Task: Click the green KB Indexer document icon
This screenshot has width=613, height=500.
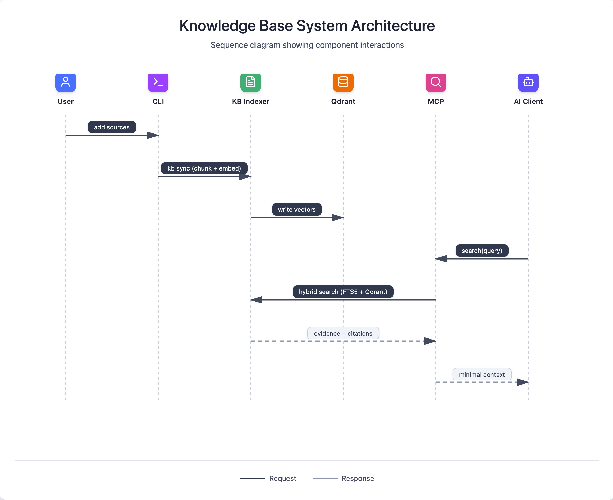Action: 250,82
